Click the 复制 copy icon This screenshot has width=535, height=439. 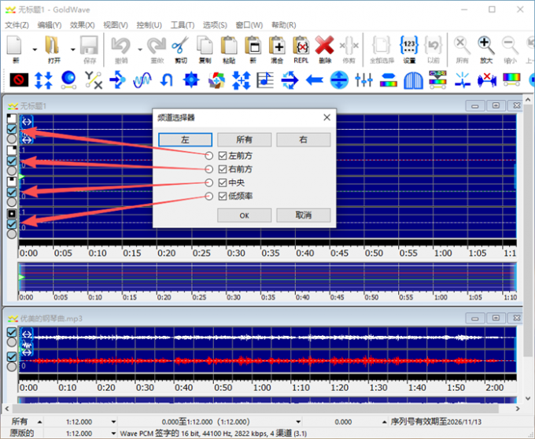205,46
